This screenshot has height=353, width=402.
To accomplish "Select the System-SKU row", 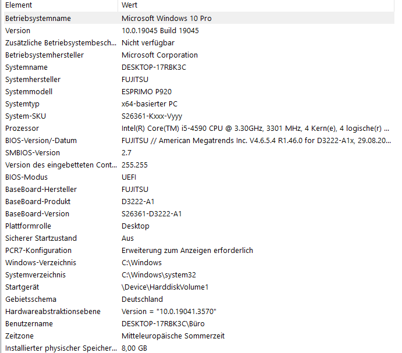I will 199,116.
